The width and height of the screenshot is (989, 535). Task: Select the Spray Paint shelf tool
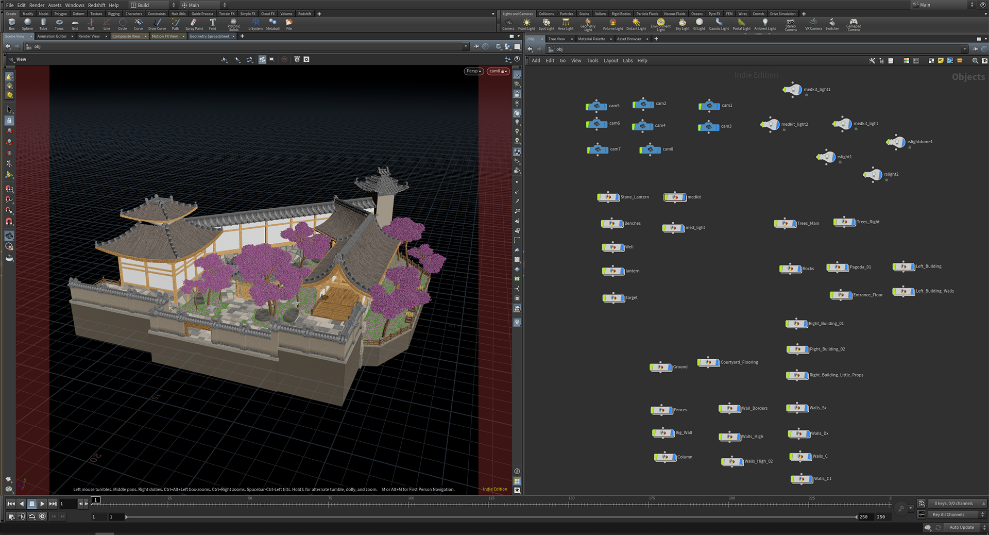click(194, 24)
